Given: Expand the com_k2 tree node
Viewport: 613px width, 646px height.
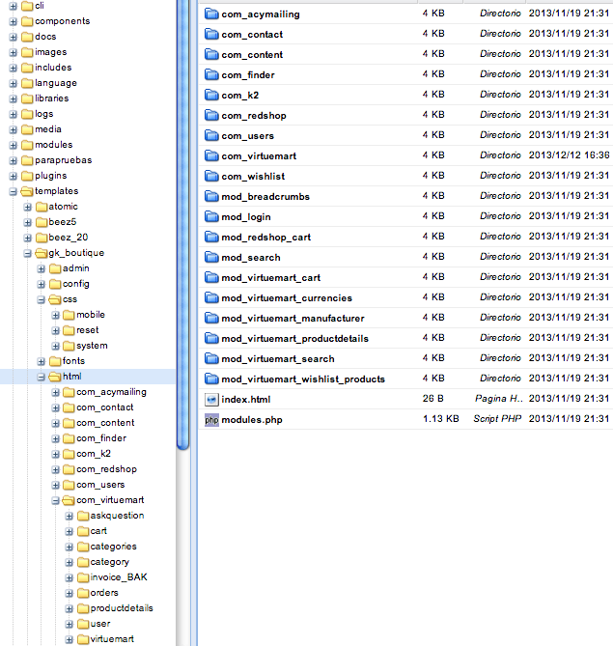Looking at the screenshot, I should (56, 454).
